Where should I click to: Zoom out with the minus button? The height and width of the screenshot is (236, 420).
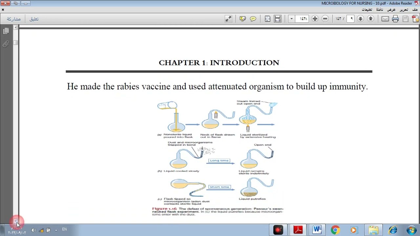click(325, 19)
